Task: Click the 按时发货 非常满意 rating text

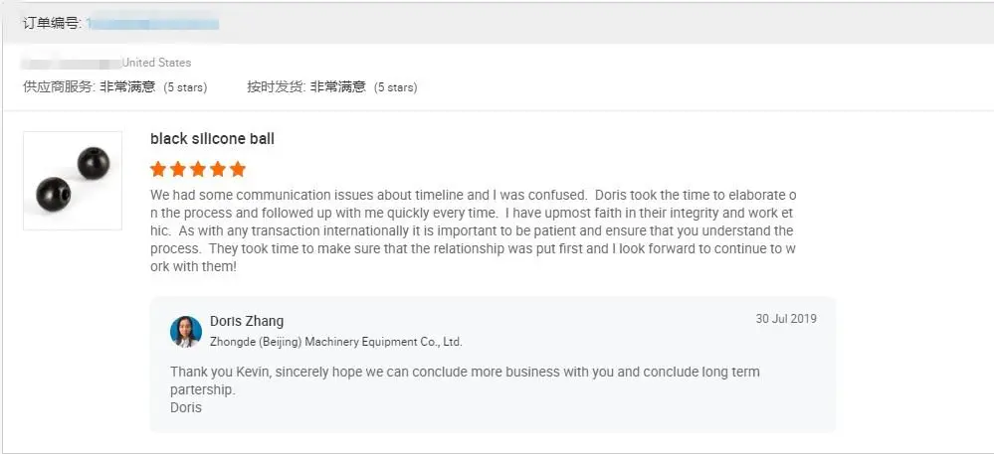Action: 306,87
